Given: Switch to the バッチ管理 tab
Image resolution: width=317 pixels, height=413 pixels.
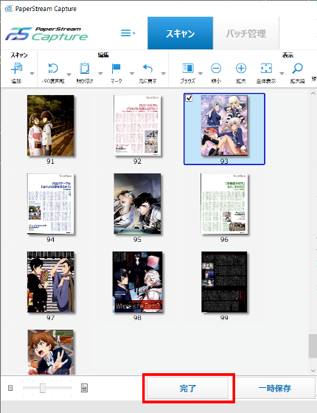Looking at the screenshot, I should tap(246, 33).
